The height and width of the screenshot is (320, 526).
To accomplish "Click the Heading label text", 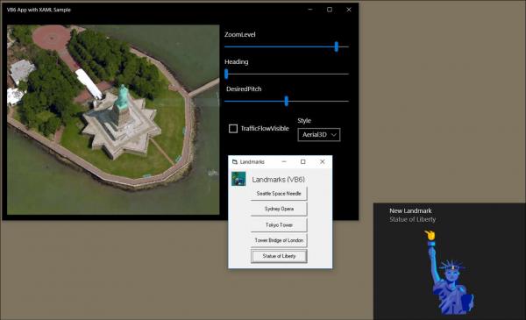I will (x=237, y=61).
